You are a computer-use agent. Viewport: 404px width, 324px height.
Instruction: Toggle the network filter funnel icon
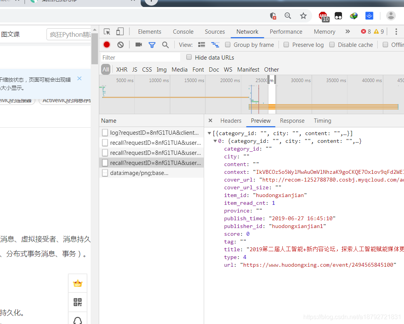coord(152,45)
